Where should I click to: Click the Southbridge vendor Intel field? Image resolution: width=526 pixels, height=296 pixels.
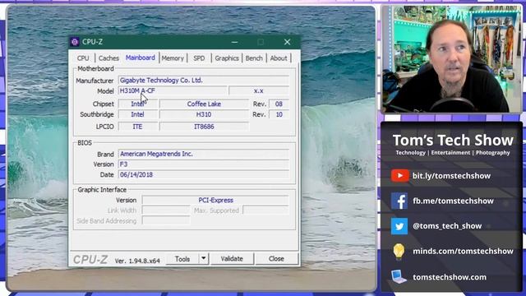[x=137, y=114]
